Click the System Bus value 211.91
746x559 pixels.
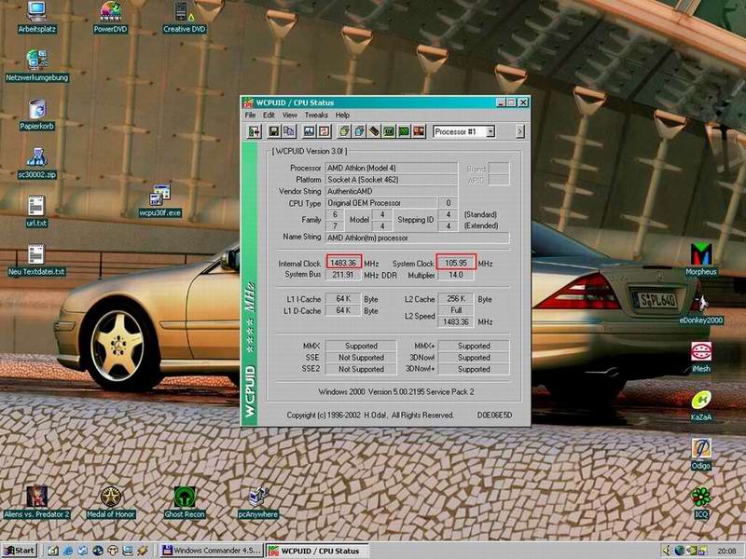[343, 275]
